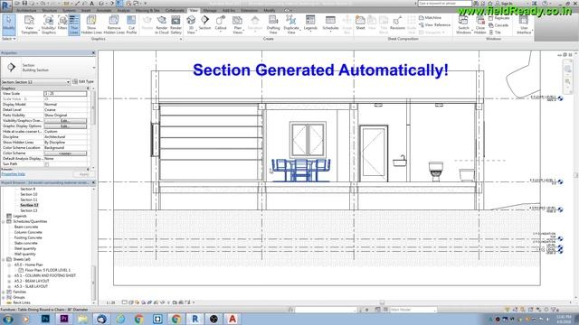
Task: Click the Apply button in Properties
Action: pyautogui.click(x=84, y=174)
